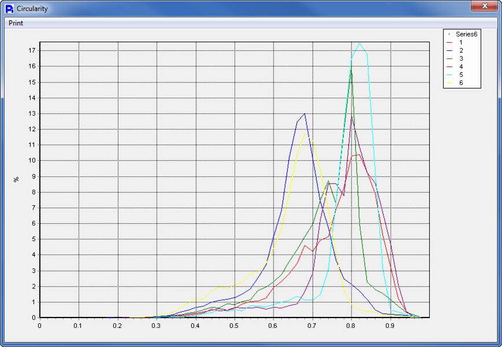Image resolution: width=502 pixels, height=347 pixels.
Task: Click the % y-axis label
Action: point(16,180)
